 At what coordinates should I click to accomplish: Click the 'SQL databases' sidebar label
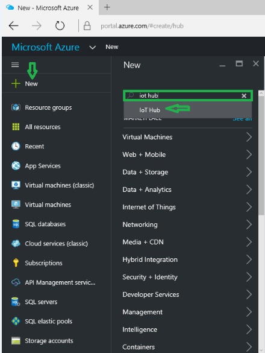[45, 224]
